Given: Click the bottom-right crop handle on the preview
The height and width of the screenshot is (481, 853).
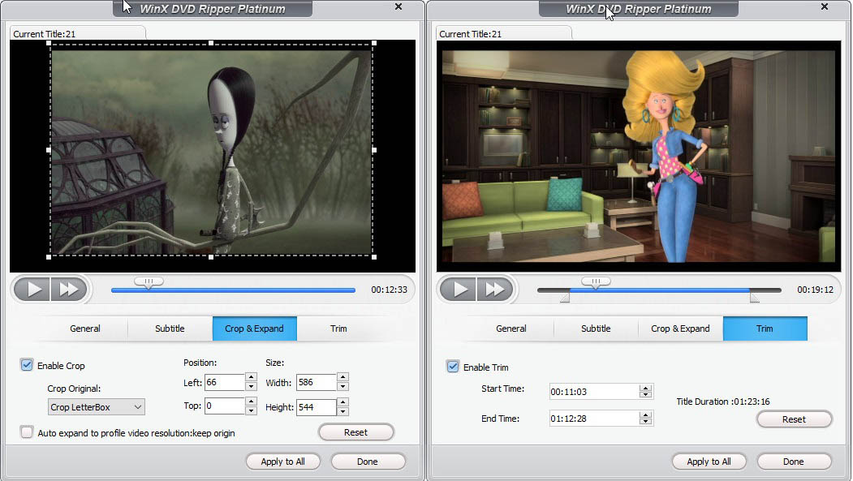Looking at the screenshot, I should pos(373,256).
